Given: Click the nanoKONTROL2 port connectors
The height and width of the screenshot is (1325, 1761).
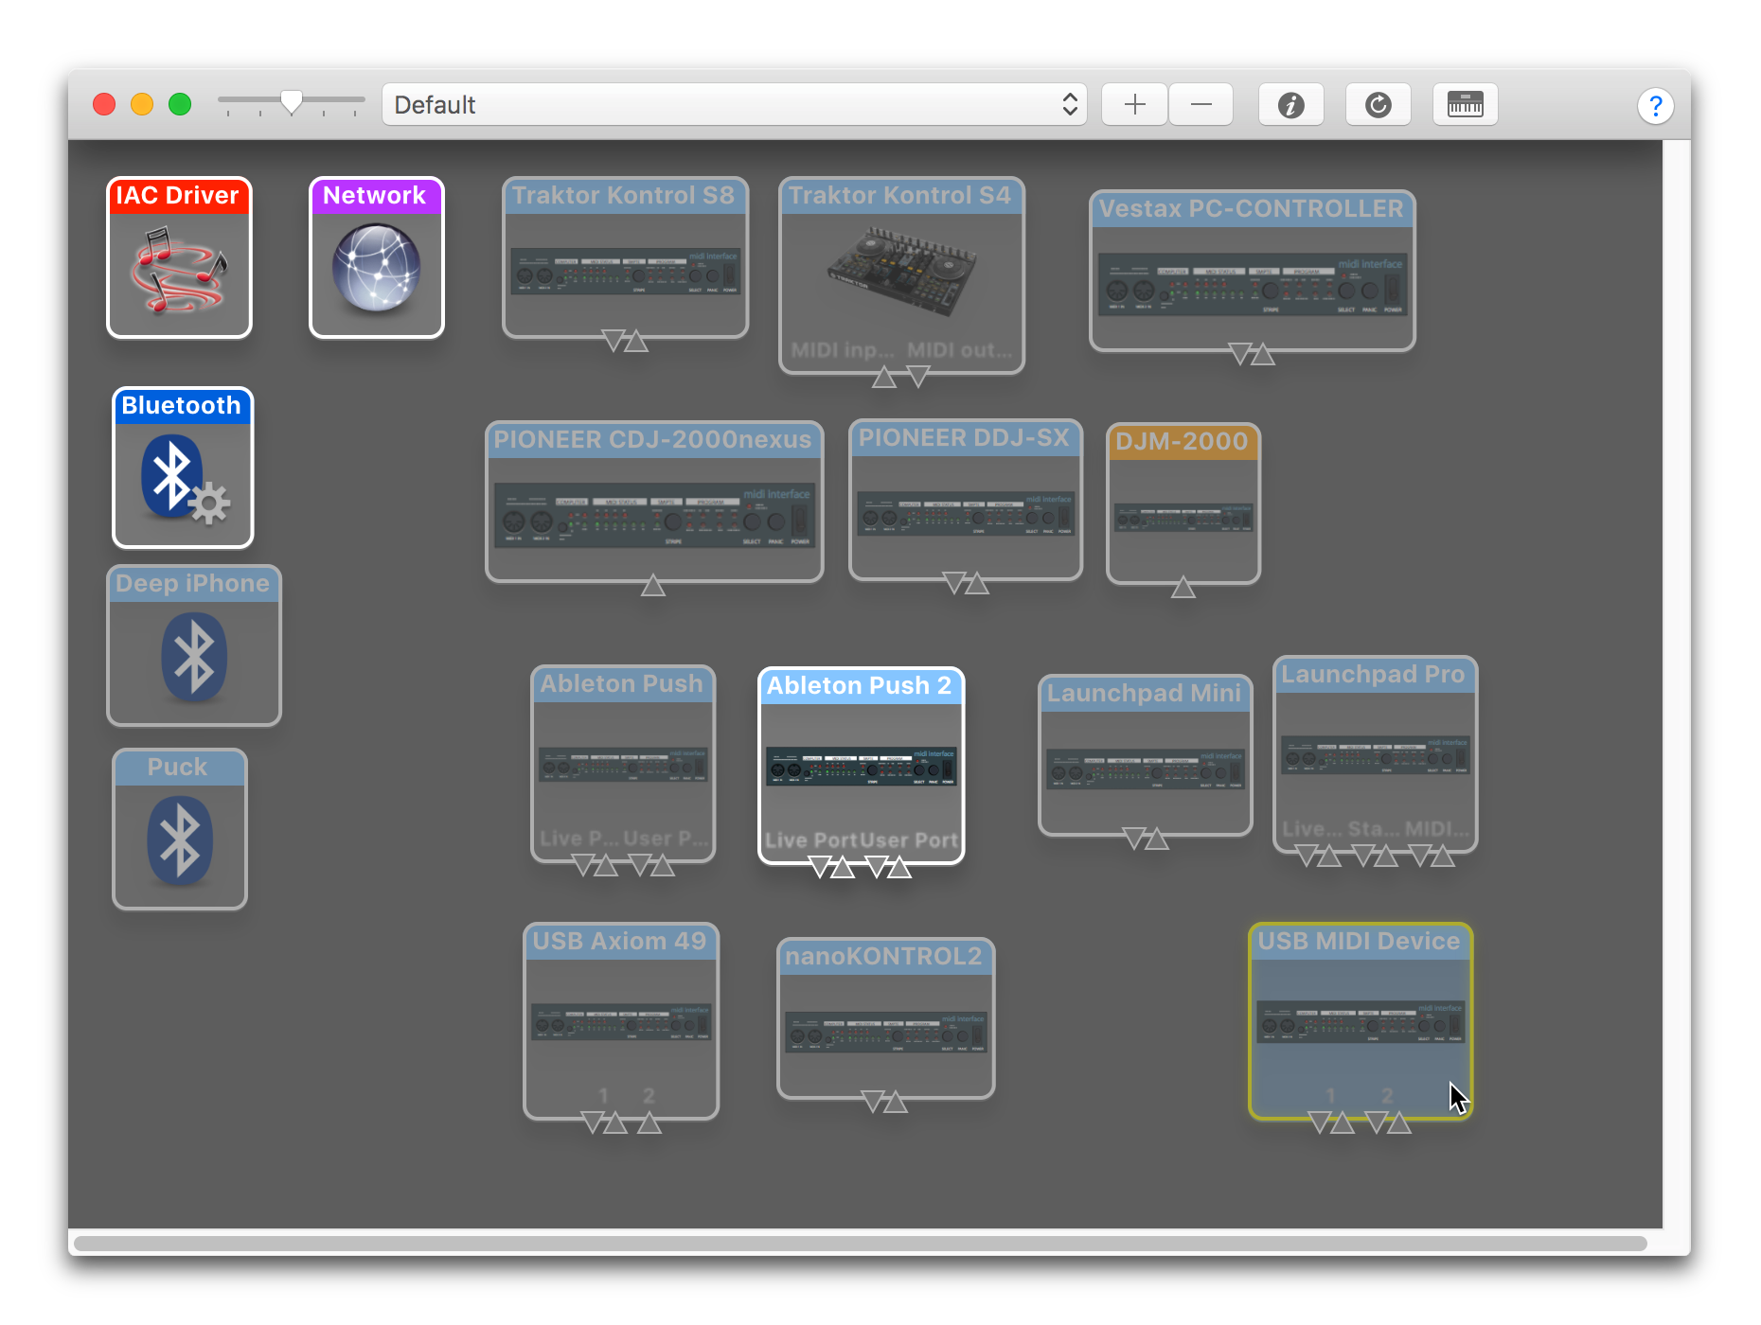Looking at the screenshot, I should (x=884, y=1102).
